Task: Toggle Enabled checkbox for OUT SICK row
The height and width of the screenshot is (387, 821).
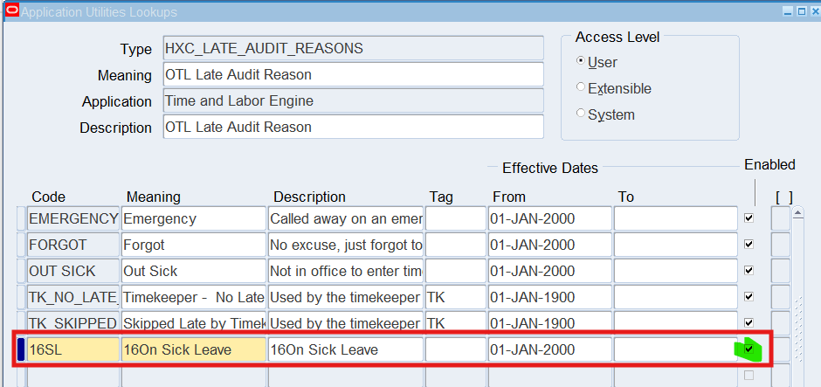Action: pyautogui.click(x=749, y=270)
